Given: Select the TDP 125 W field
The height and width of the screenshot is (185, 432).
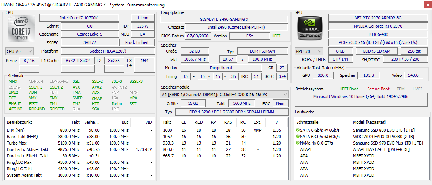Looking at the screenshot, I should [143, 26].
